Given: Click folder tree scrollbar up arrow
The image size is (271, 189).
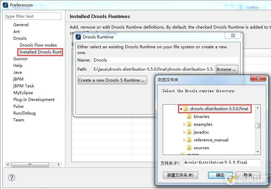Looking at the screenshot, I should [x=258, y=108].
